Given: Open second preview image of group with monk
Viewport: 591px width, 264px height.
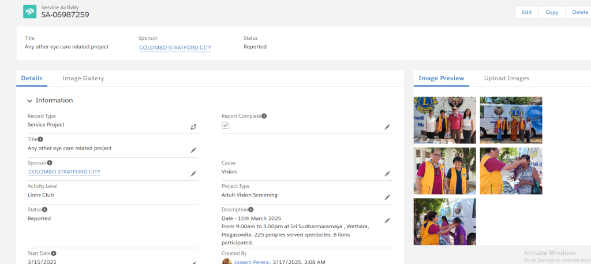Looking at the screenshot, I should pos(511,120).
